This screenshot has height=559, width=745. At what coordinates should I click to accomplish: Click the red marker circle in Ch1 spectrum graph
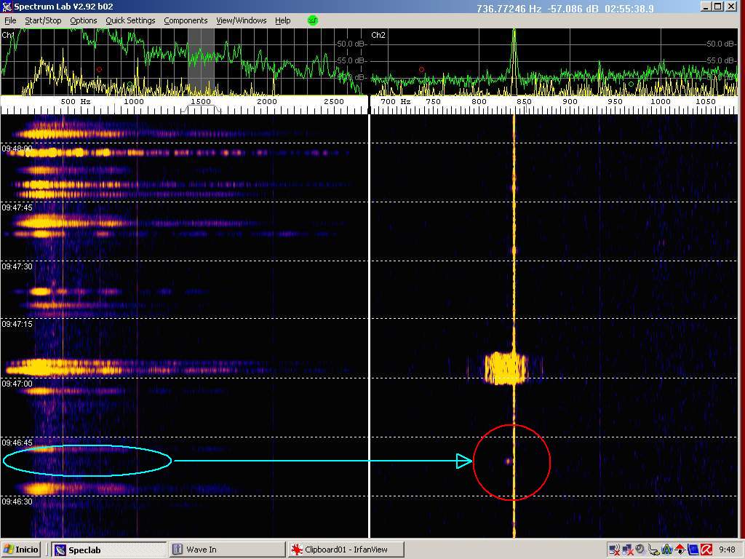pyautogui.click(x=99, y=70)
